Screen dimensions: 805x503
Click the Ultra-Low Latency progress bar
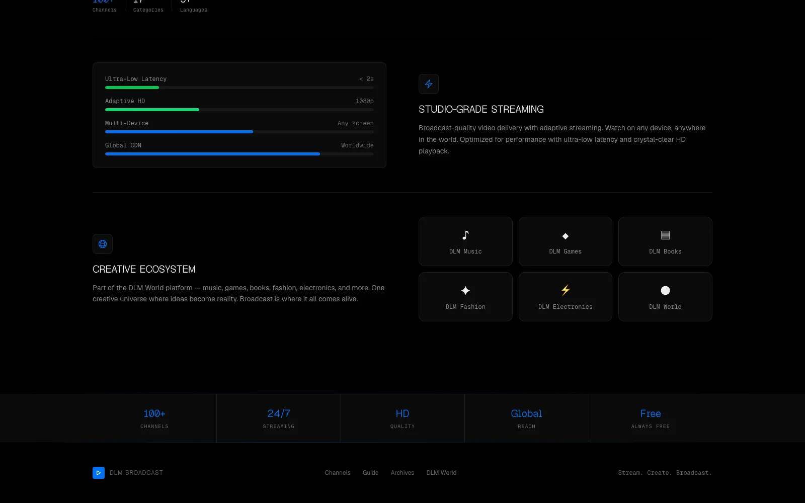[x=239, y=88]
